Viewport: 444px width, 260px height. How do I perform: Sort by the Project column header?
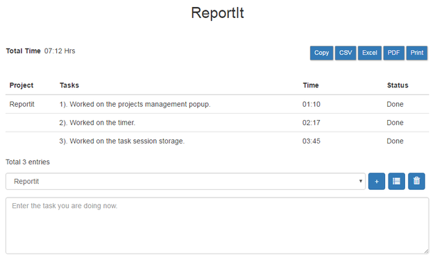(x=22, y=85)
